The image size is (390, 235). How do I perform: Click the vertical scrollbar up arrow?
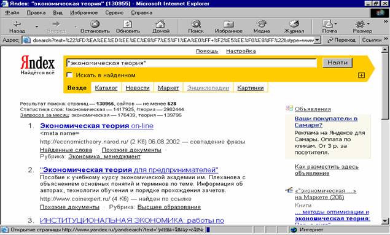point(384,49)
